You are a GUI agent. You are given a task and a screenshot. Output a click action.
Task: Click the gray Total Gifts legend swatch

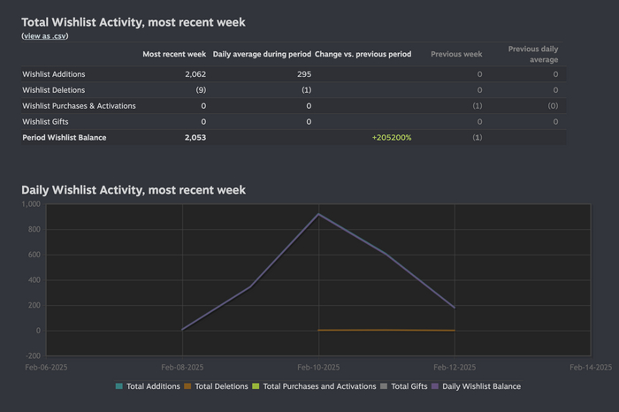384,386
